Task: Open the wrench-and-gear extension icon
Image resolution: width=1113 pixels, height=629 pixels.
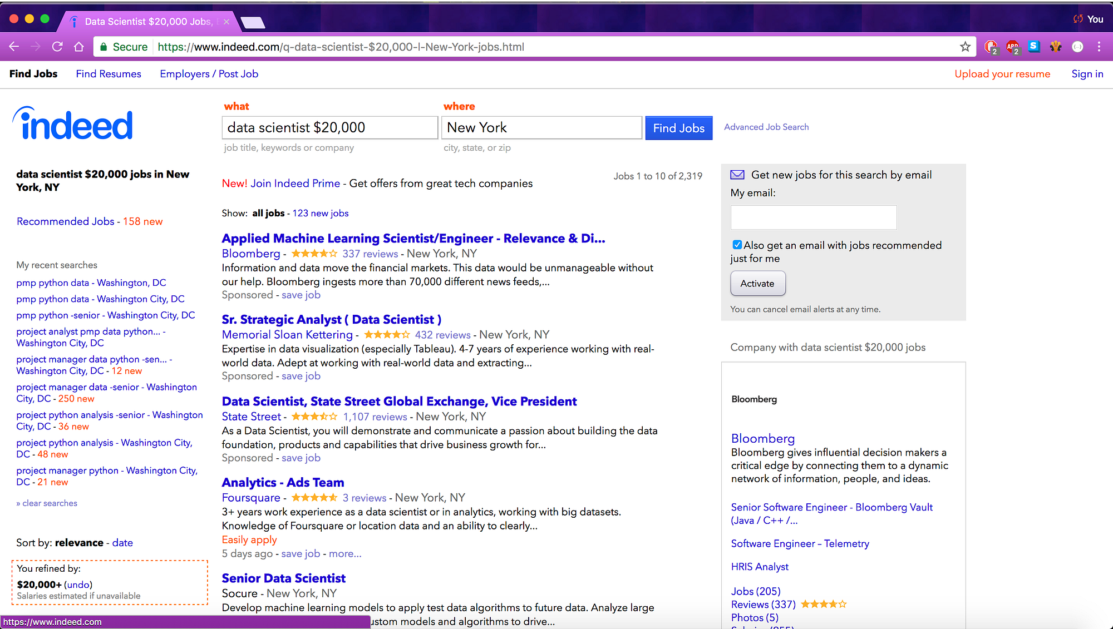Action: click(x=1056, y=47)
